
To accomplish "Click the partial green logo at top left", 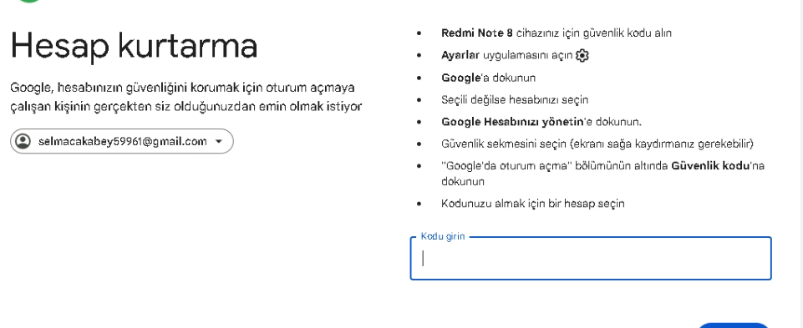I will 28,1.
